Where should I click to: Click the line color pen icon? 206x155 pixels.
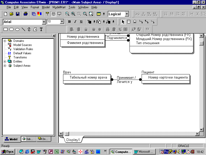(108, 22)
